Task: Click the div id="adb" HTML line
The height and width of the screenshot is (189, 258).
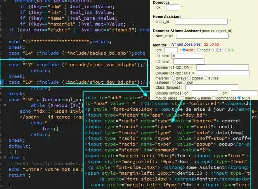Action: point(118,98)
